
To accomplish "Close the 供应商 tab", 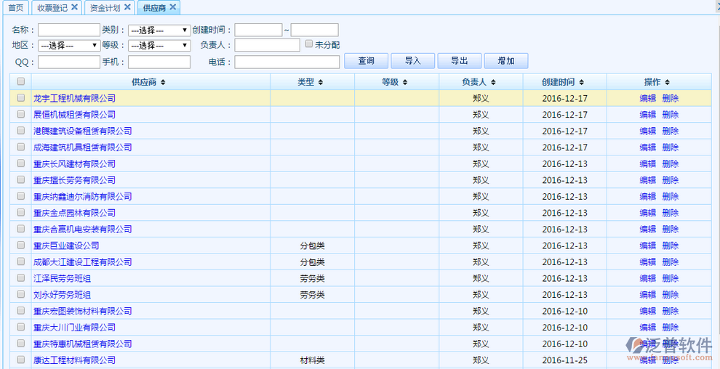I will 173,7.
